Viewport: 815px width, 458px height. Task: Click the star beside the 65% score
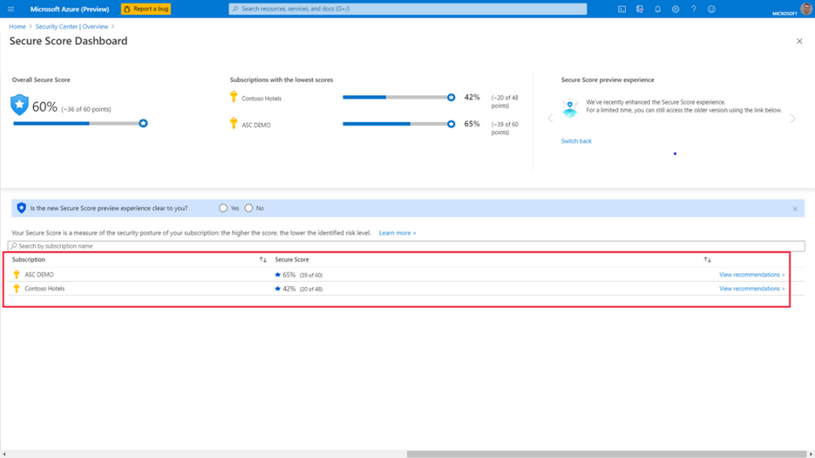pyautogui.click(x=277, y=274)
